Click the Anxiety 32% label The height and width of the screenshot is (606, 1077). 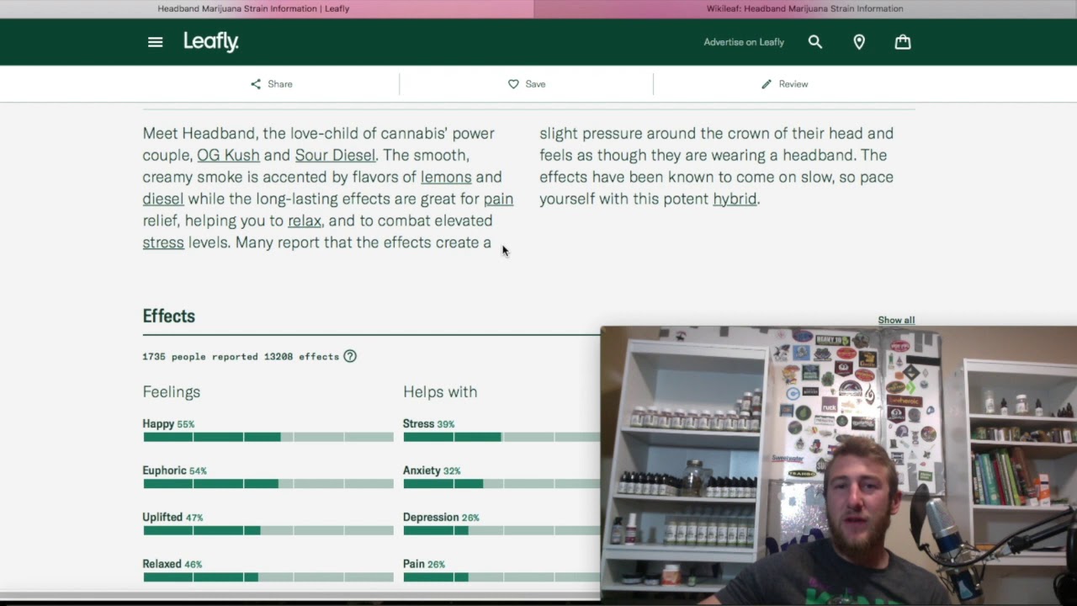coord(432,470)
